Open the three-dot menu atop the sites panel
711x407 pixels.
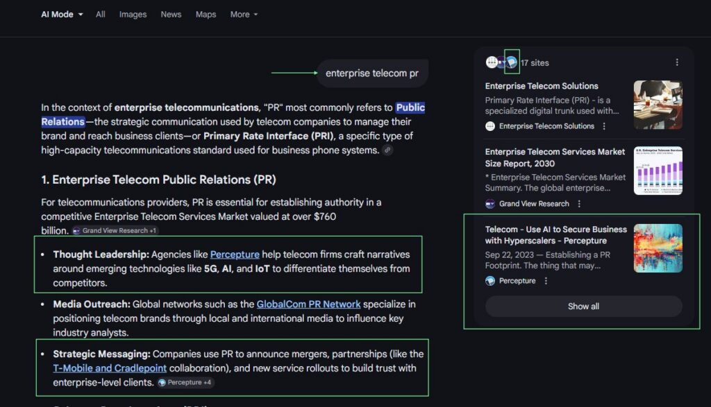point(678,62)
